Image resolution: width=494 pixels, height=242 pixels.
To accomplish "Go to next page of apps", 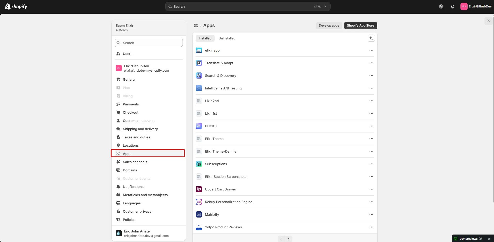I will click(x=289, y=239).
